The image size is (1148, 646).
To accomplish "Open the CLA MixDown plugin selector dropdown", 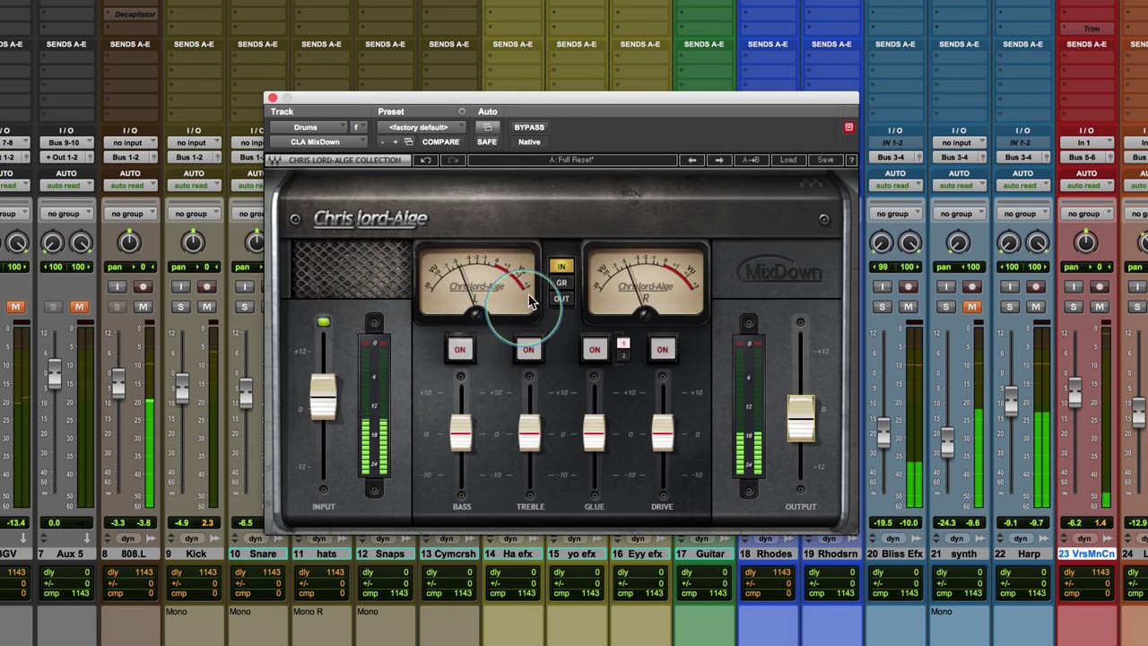I will (317, 142).
